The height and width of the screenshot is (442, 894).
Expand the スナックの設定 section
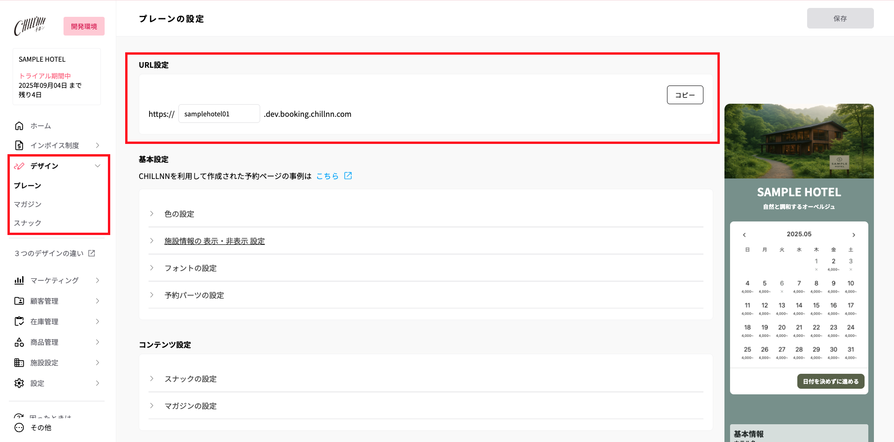tap(426, 379)
